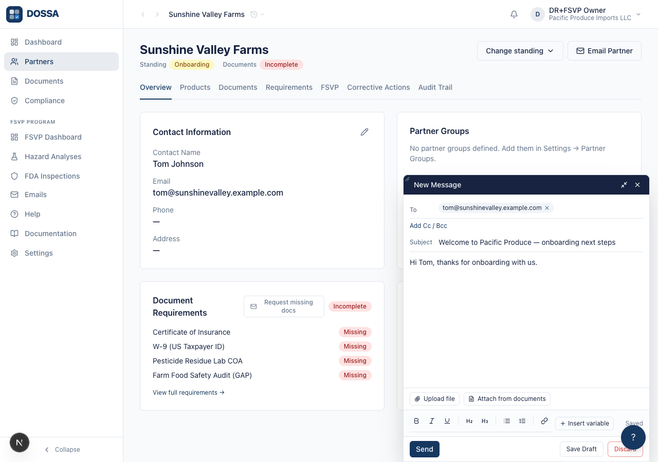Toggle bold formatting
Screen dimensions: 658x462
coord(416,421)
